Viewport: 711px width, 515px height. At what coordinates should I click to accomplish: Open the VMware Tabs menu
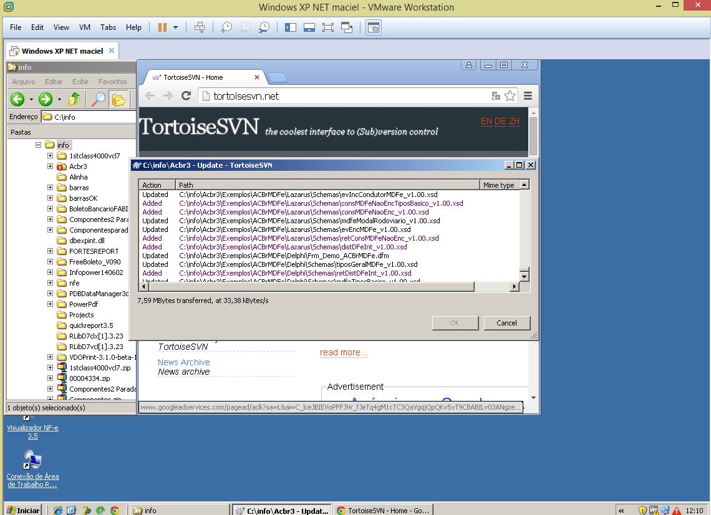click(109, 27)
